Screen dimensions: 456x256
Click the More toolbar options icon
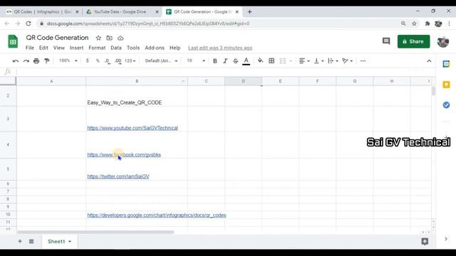pos(363,61)
